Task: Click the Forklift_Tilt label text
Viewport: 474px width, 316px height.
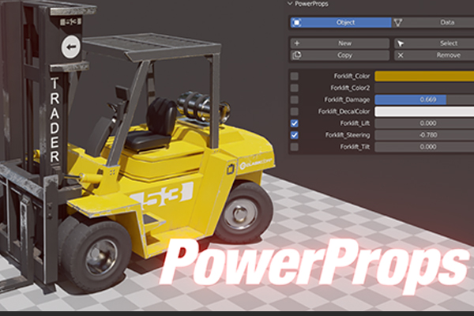Action: [x=355, y=147]
